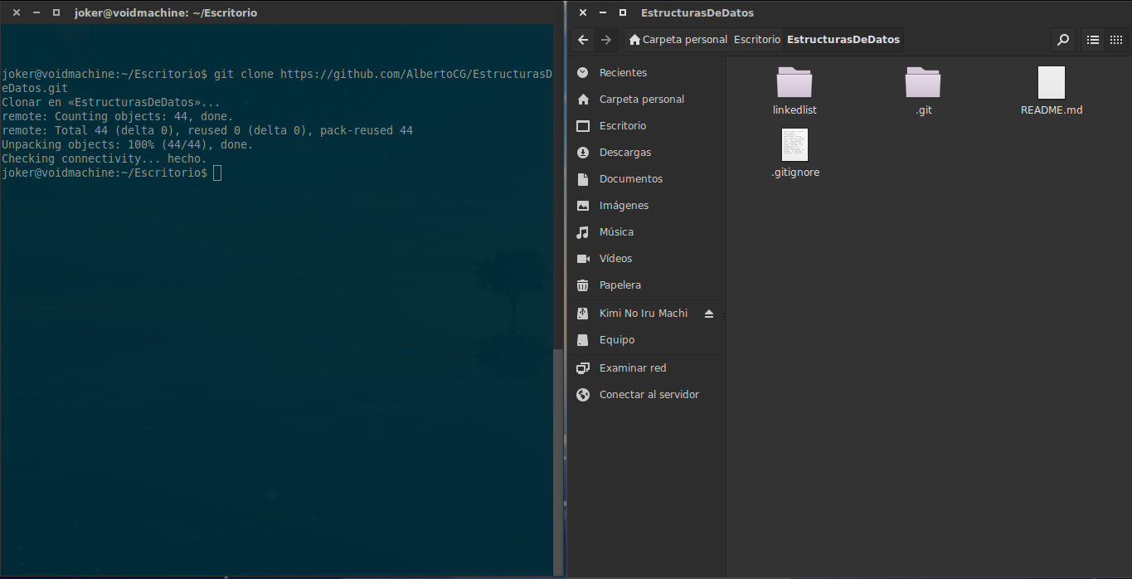Go to Documentos in sidebar

click(x=630, y=179)
